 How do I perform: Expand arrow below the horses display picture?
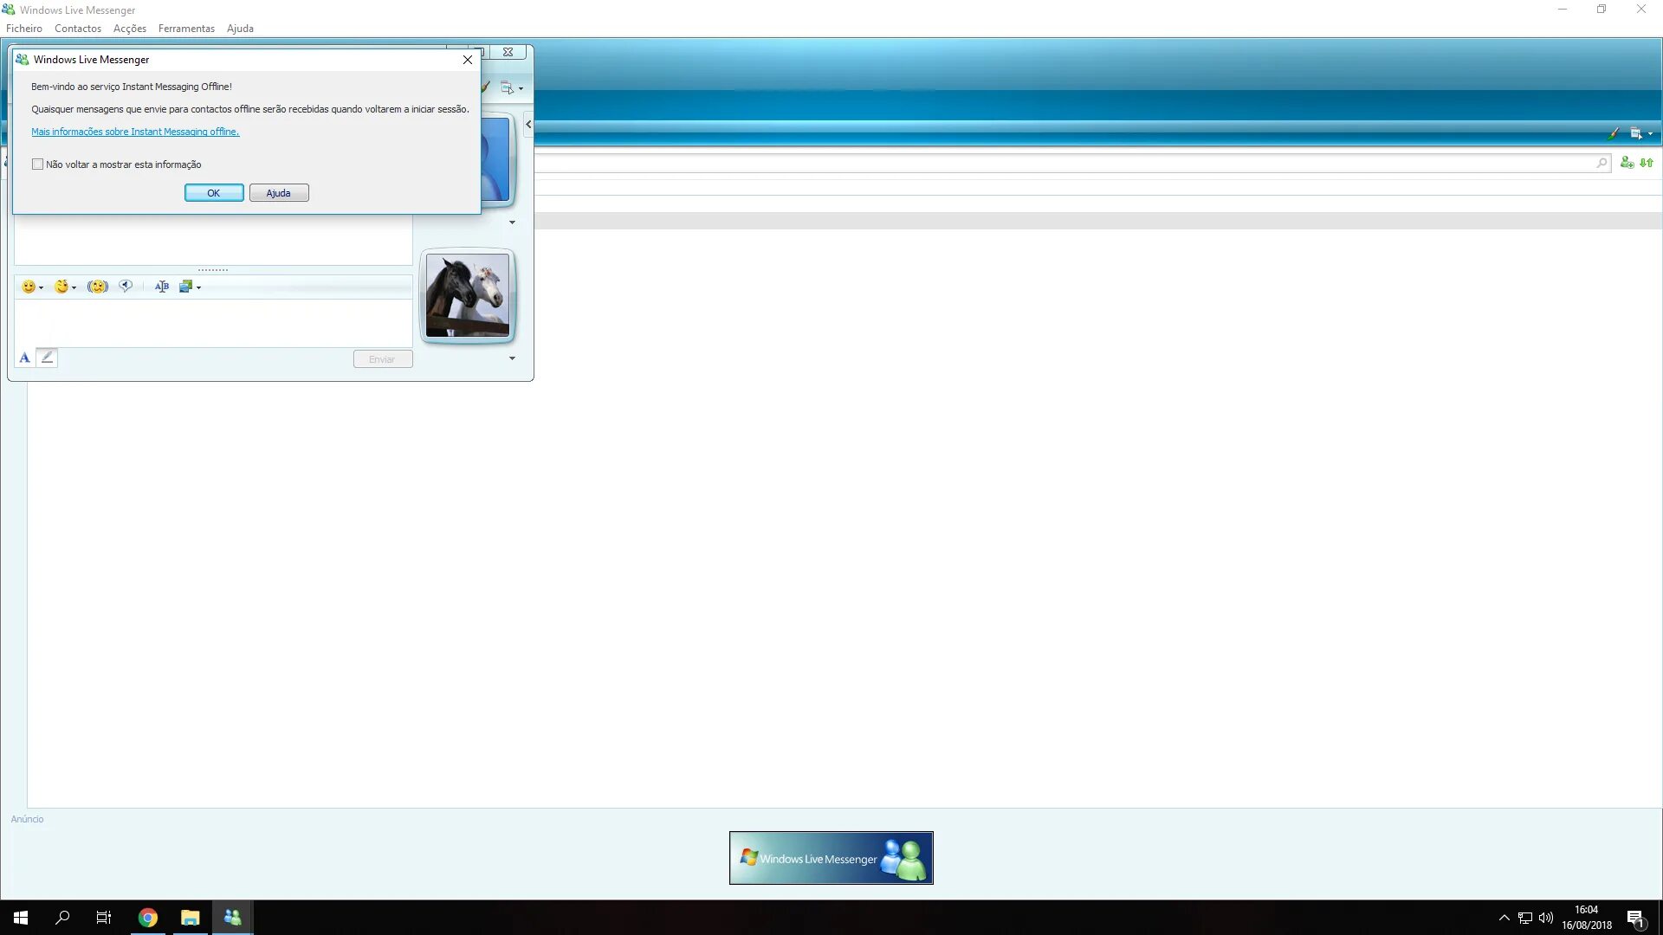[512, 358]
